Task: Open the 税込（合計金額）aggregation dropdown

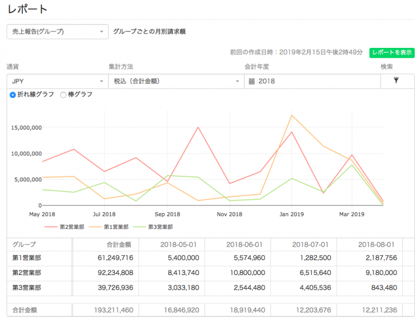Action: [176, 81]
